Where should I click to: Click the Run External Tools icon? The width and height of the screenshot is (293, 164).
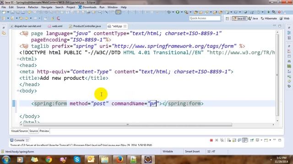coord(186,12)
